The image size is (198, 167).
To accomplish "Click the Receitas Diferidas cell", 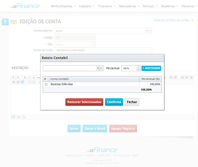I will tap(94, 84).
